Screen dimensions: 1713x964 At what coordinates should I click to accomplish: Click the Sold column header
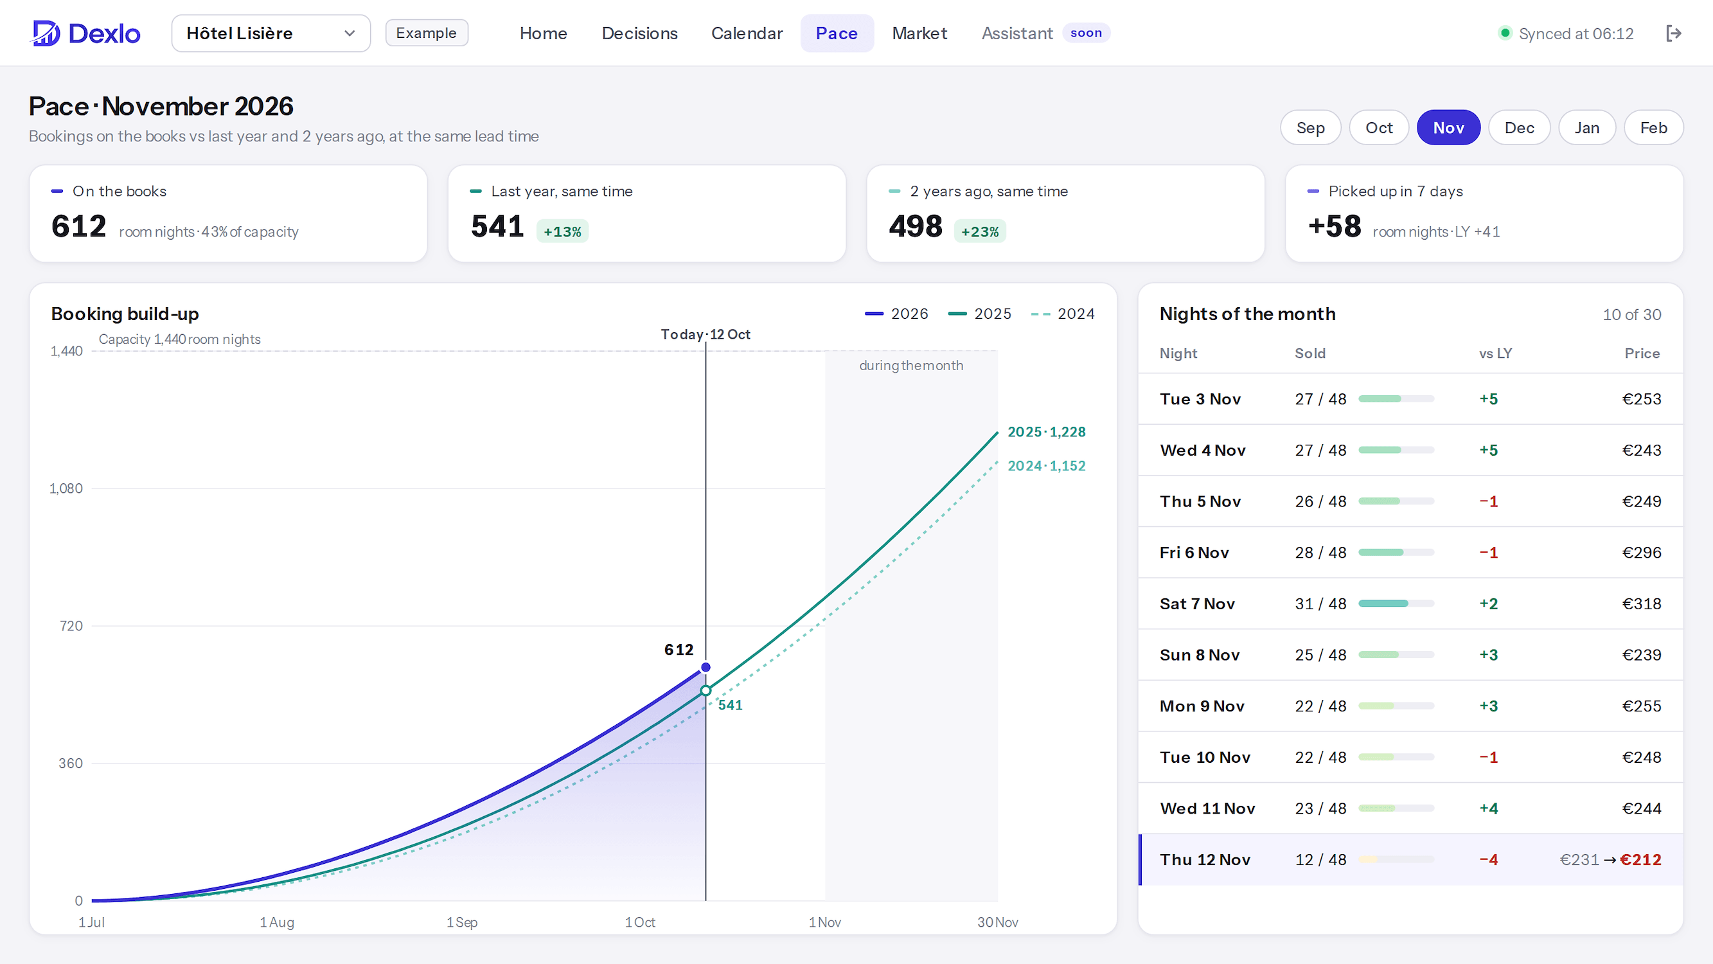(1309, 353)
